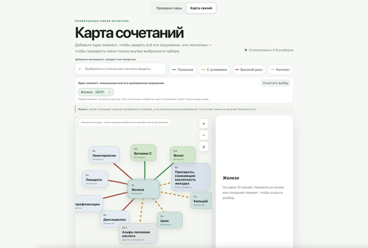Clear selection with Очистить выбор button
Image resolution: width=368 pixels, height=248 pixels.
pyautogui.click(x=275, y=83)
